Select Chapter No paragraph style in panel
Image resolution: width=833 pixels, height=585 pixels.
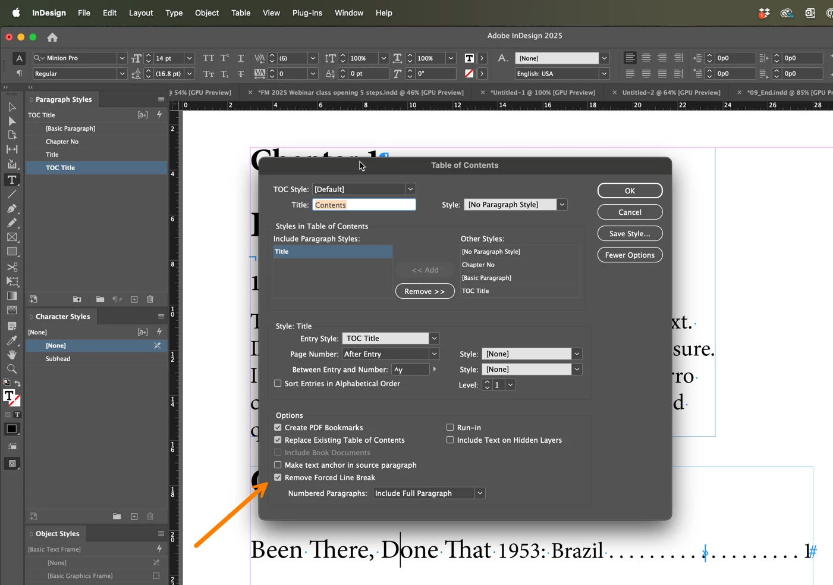pos(95,142)
